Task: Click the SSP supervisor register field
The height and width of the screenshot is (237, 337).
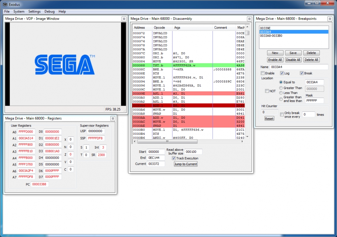Action: click(96, 138)
